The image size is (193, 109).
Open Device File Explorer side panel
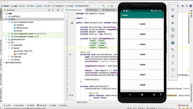[x=191, y=93]
